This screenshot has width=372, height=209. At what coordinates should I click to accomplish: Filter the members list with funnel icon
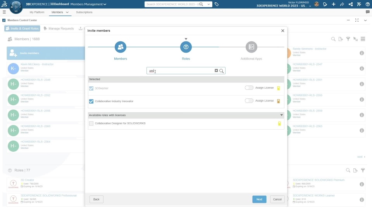(348, 39)
